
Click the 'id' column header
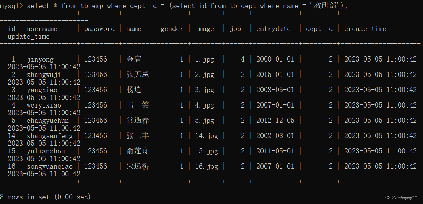[x=11, y=29]
